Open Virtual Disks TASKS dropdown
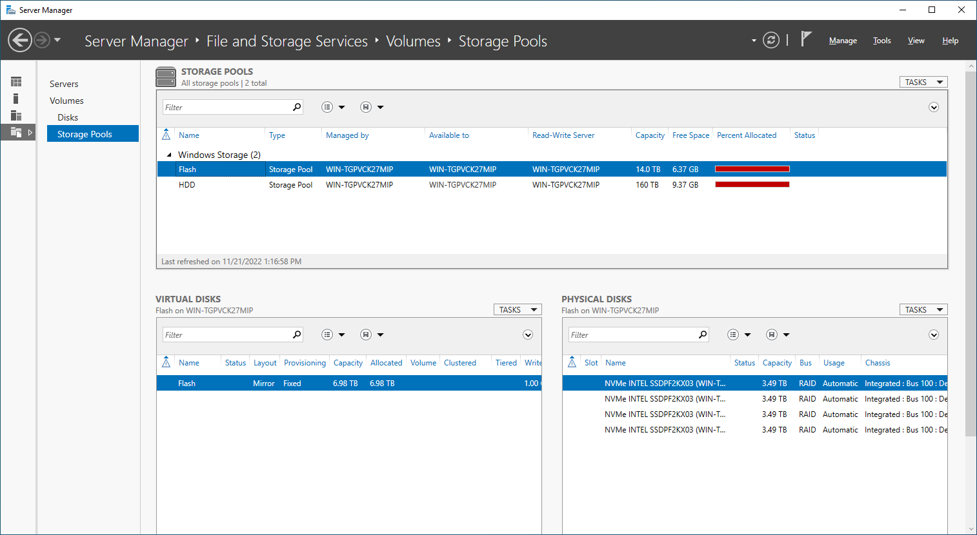 pos(518,309)
